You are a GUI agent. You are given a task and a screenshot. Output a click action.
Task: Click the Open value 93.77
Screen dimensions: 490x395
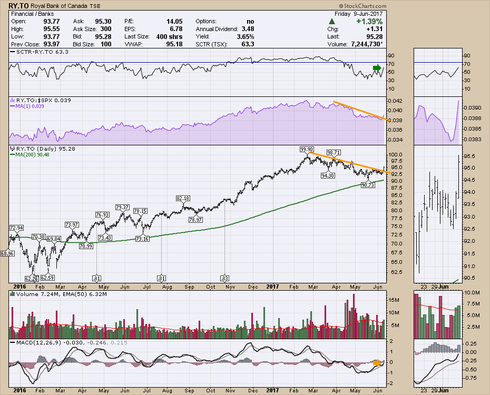pyautogui.click(x=51, y=22)
